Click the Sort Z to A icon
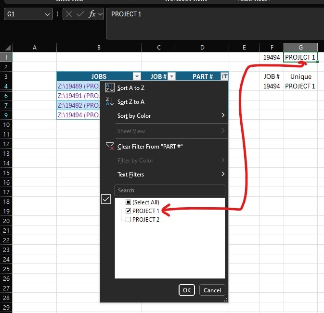The height and width of the screenshot is (313, 324). (109, 101)
